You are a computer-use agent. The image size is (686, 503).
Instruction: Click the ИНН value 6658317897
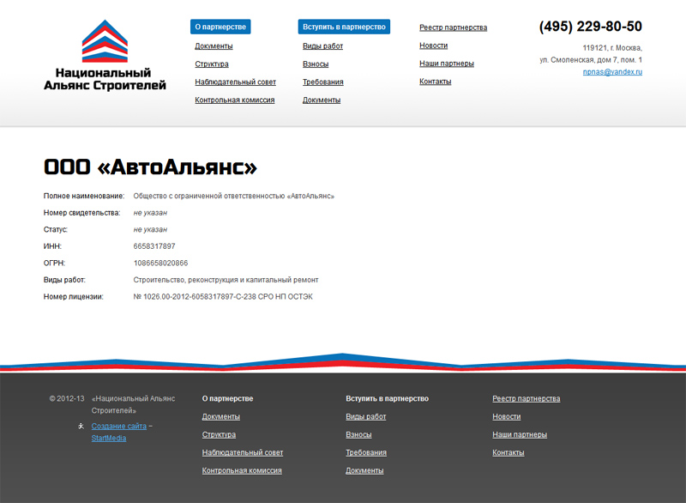[x=154, y=246]
